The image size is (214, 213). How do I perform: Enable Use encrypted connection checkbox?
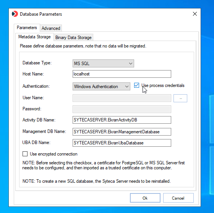coord(25,154)
